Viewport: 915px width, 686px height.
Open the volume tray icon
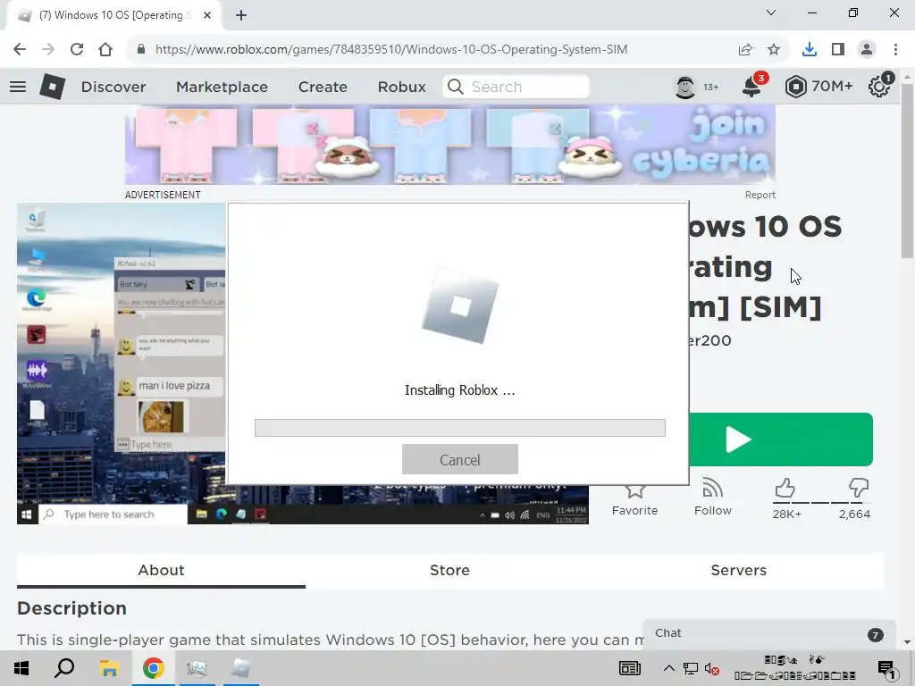712,668
